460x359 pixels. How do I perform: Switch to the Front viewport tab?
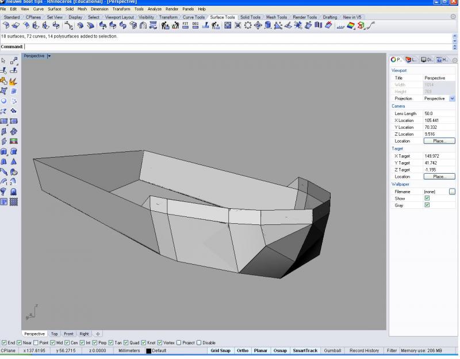tap(68, 334)
